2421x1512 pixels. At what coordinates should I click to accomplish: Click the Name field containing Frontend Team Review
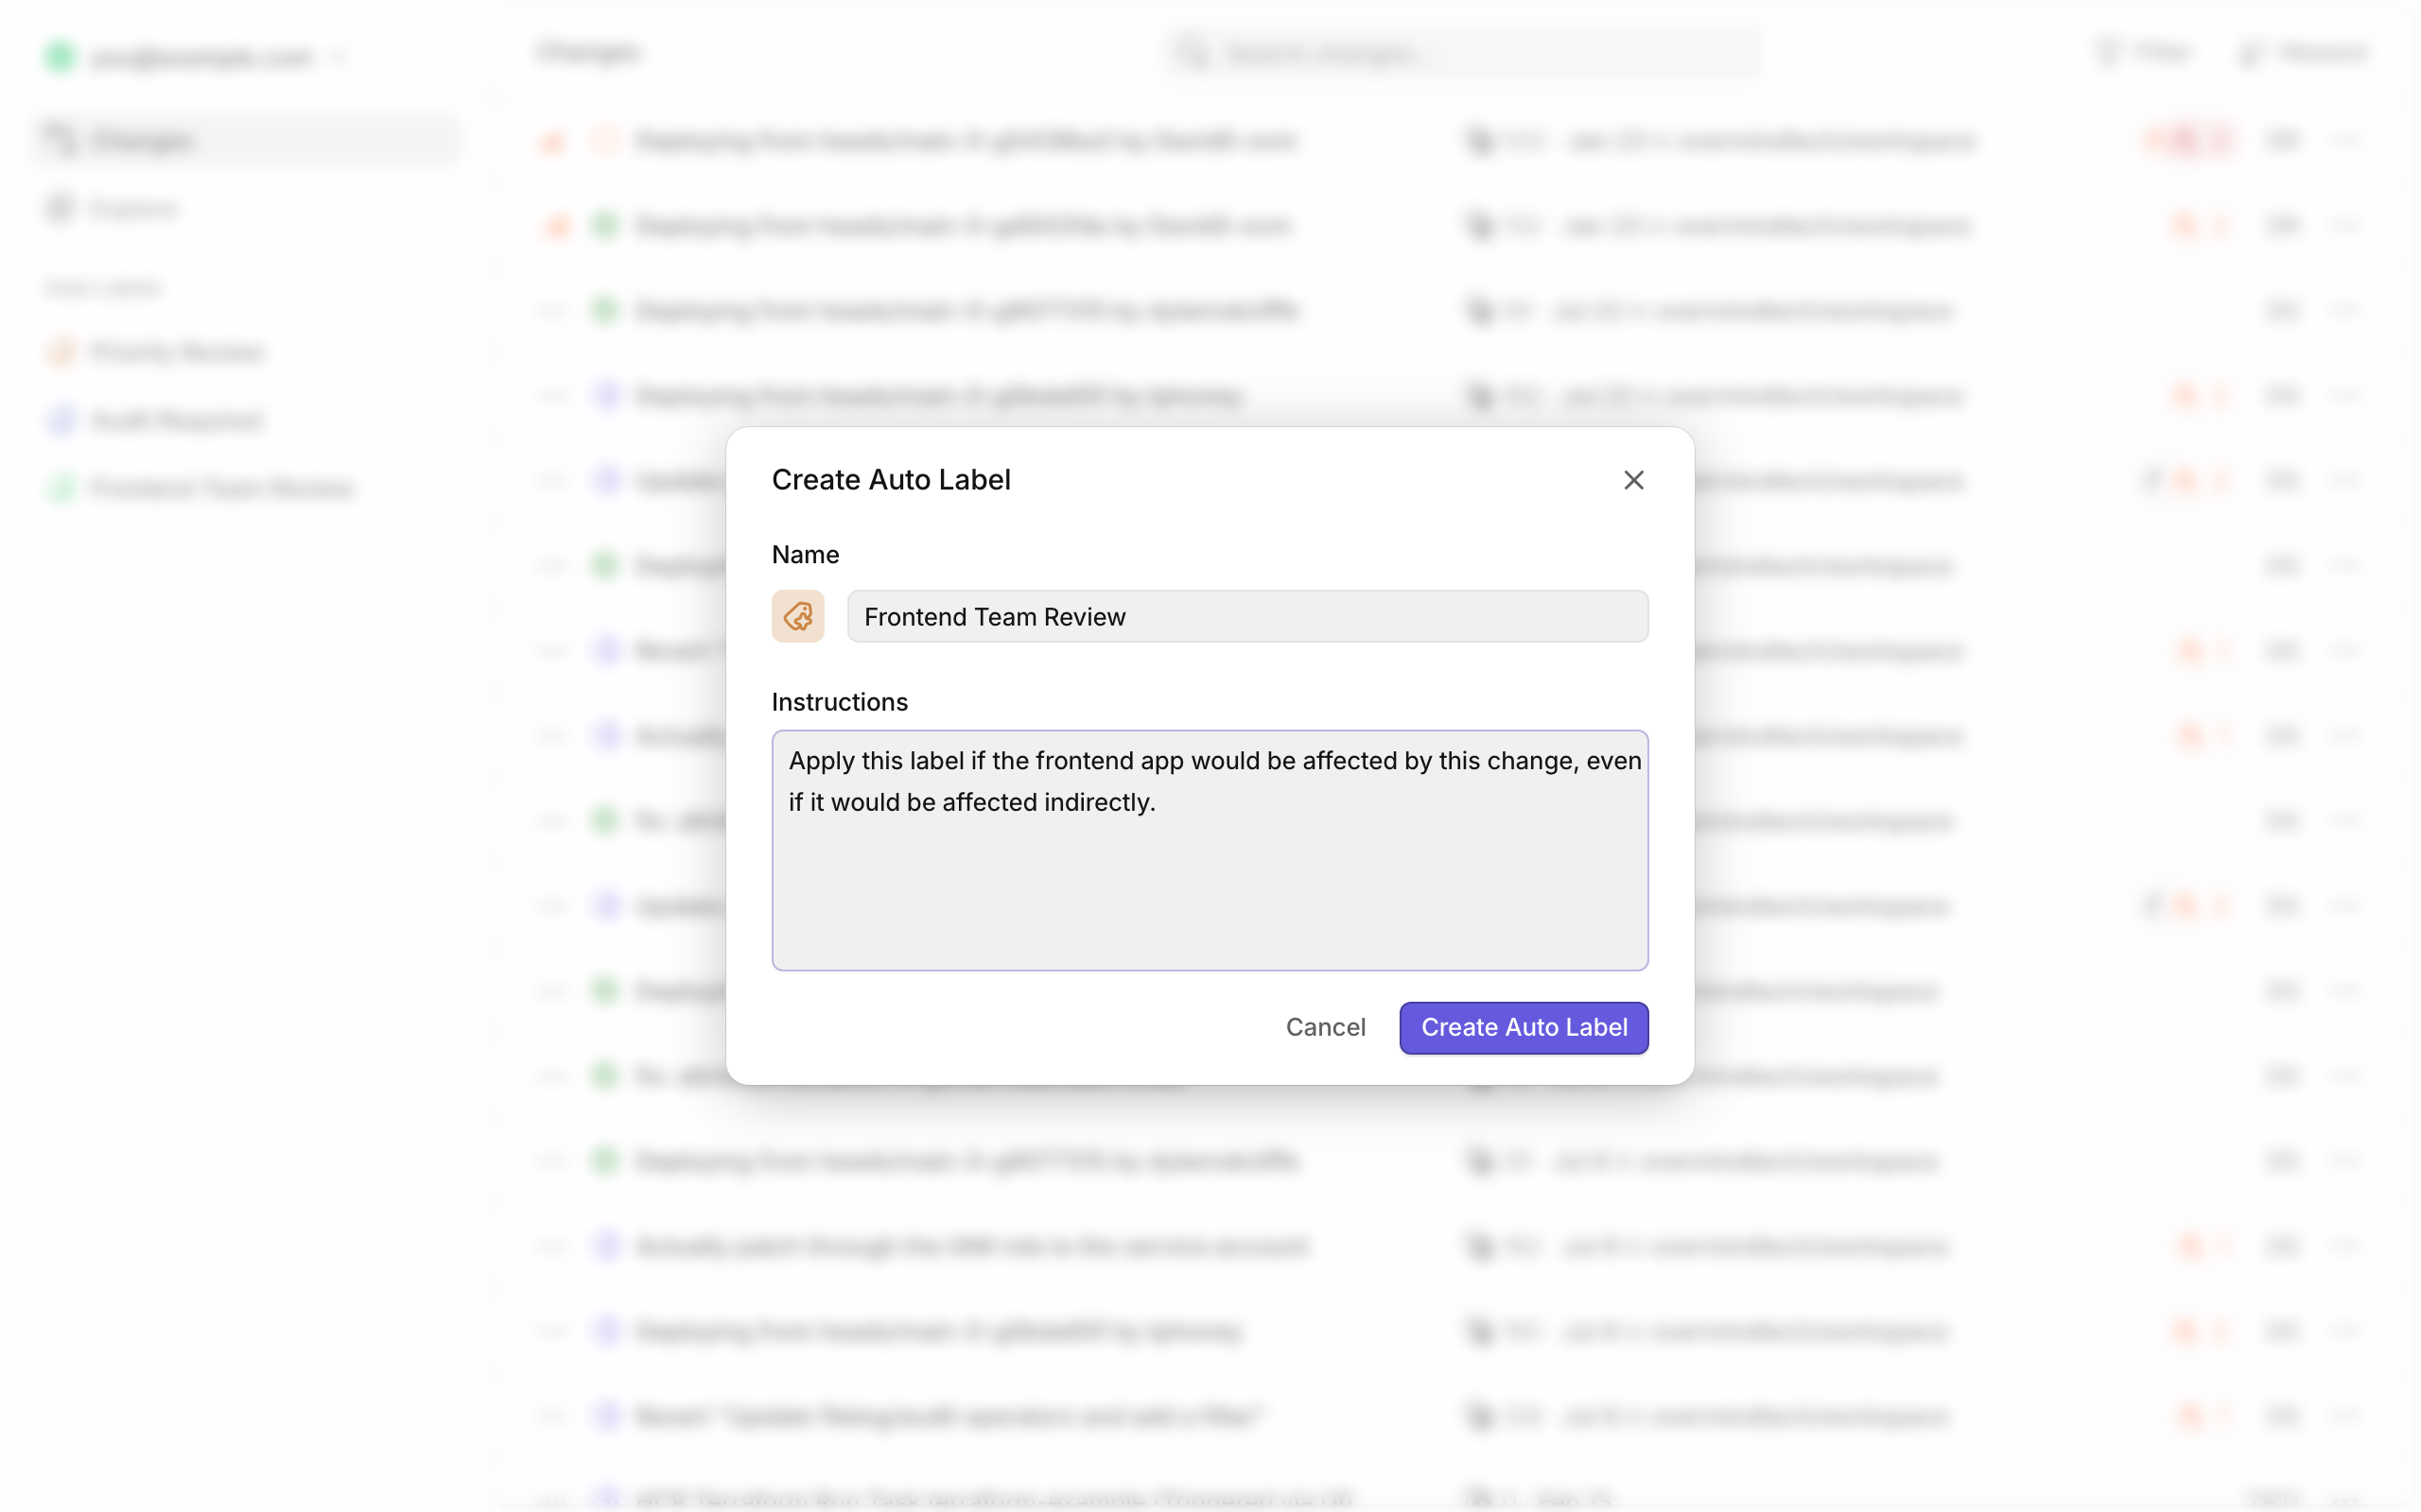(x=1246, y=616)
